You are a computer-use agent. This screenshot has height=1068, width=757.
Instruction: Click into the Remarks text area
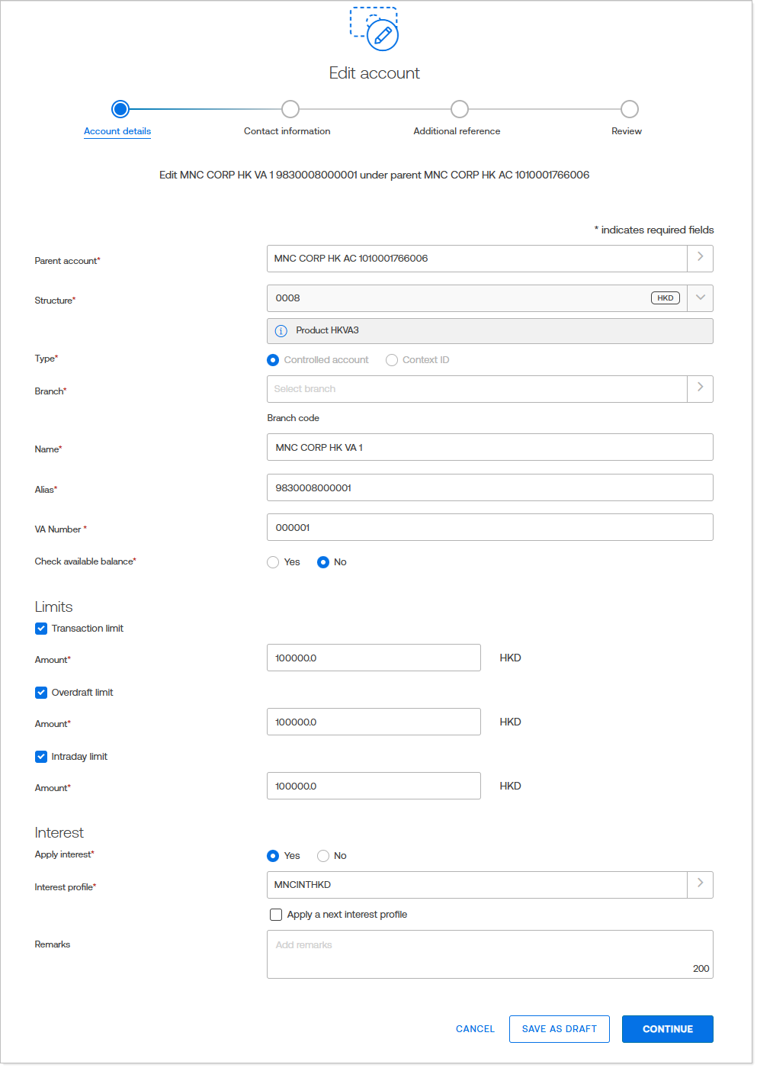[489, 954]
